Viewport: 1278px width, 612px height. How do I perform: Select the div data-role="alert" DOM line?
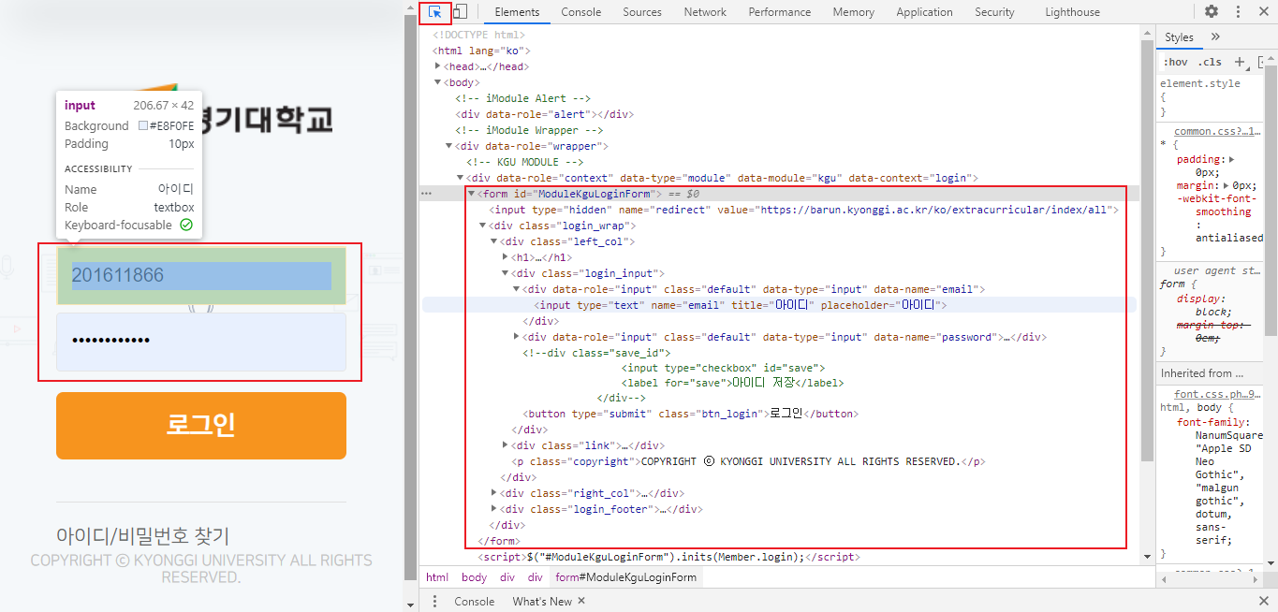(x=544, y=114)
